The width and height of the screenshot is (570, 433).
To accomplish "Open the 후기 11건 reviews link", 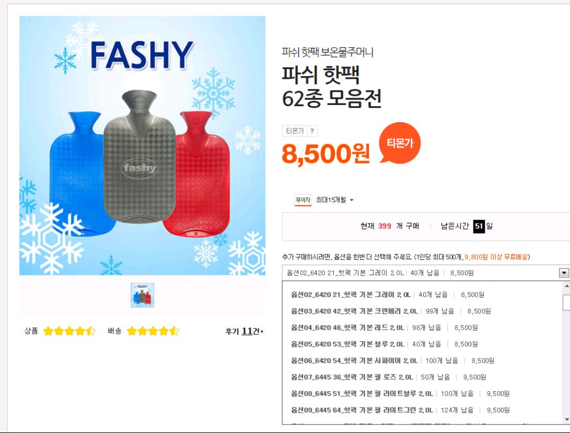I will pyautogui.click(x=244, y=332).
